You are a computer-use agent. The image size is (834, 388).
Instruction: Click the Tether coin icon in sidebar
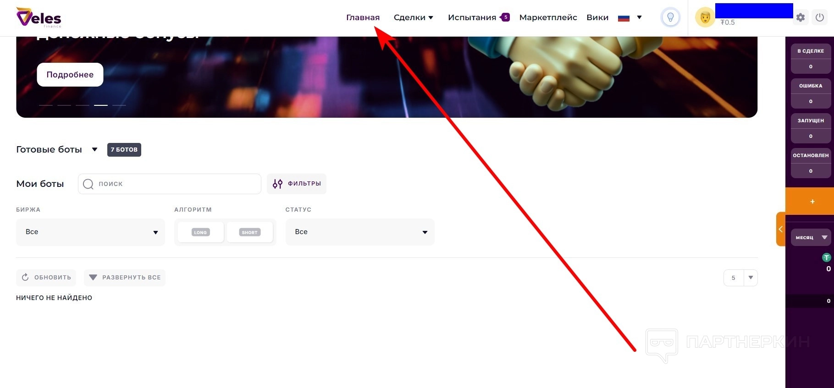tap(827, 257)
